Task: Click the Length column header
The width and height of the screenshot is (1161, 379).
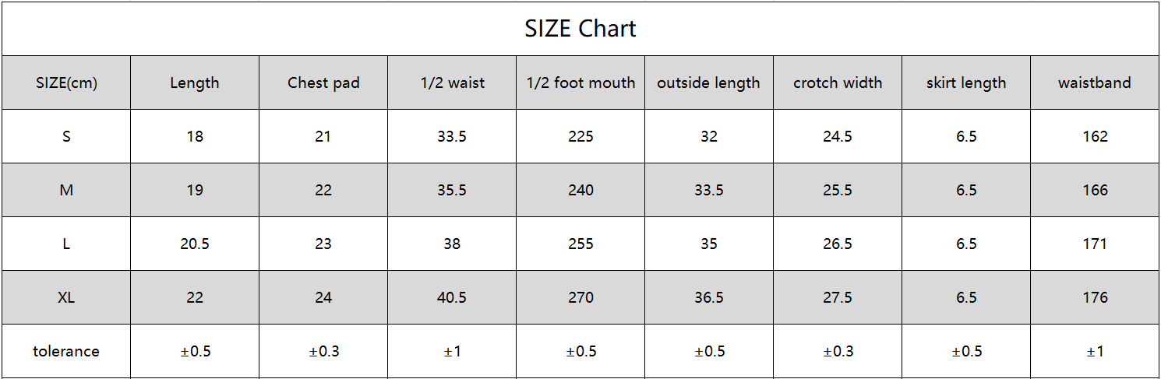Action: (x=195, y=82)
